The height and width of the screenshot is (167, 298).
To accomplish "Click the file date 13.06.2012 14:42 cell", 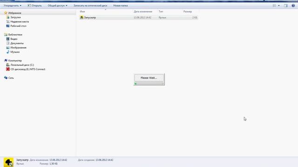I will click(142, 18).
